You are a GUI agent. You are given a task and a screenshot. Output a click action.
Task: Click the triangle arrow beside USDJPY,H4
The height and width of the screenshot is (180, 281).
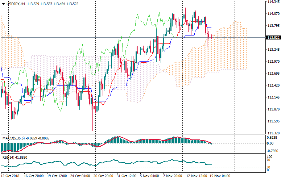click(3, 4)
